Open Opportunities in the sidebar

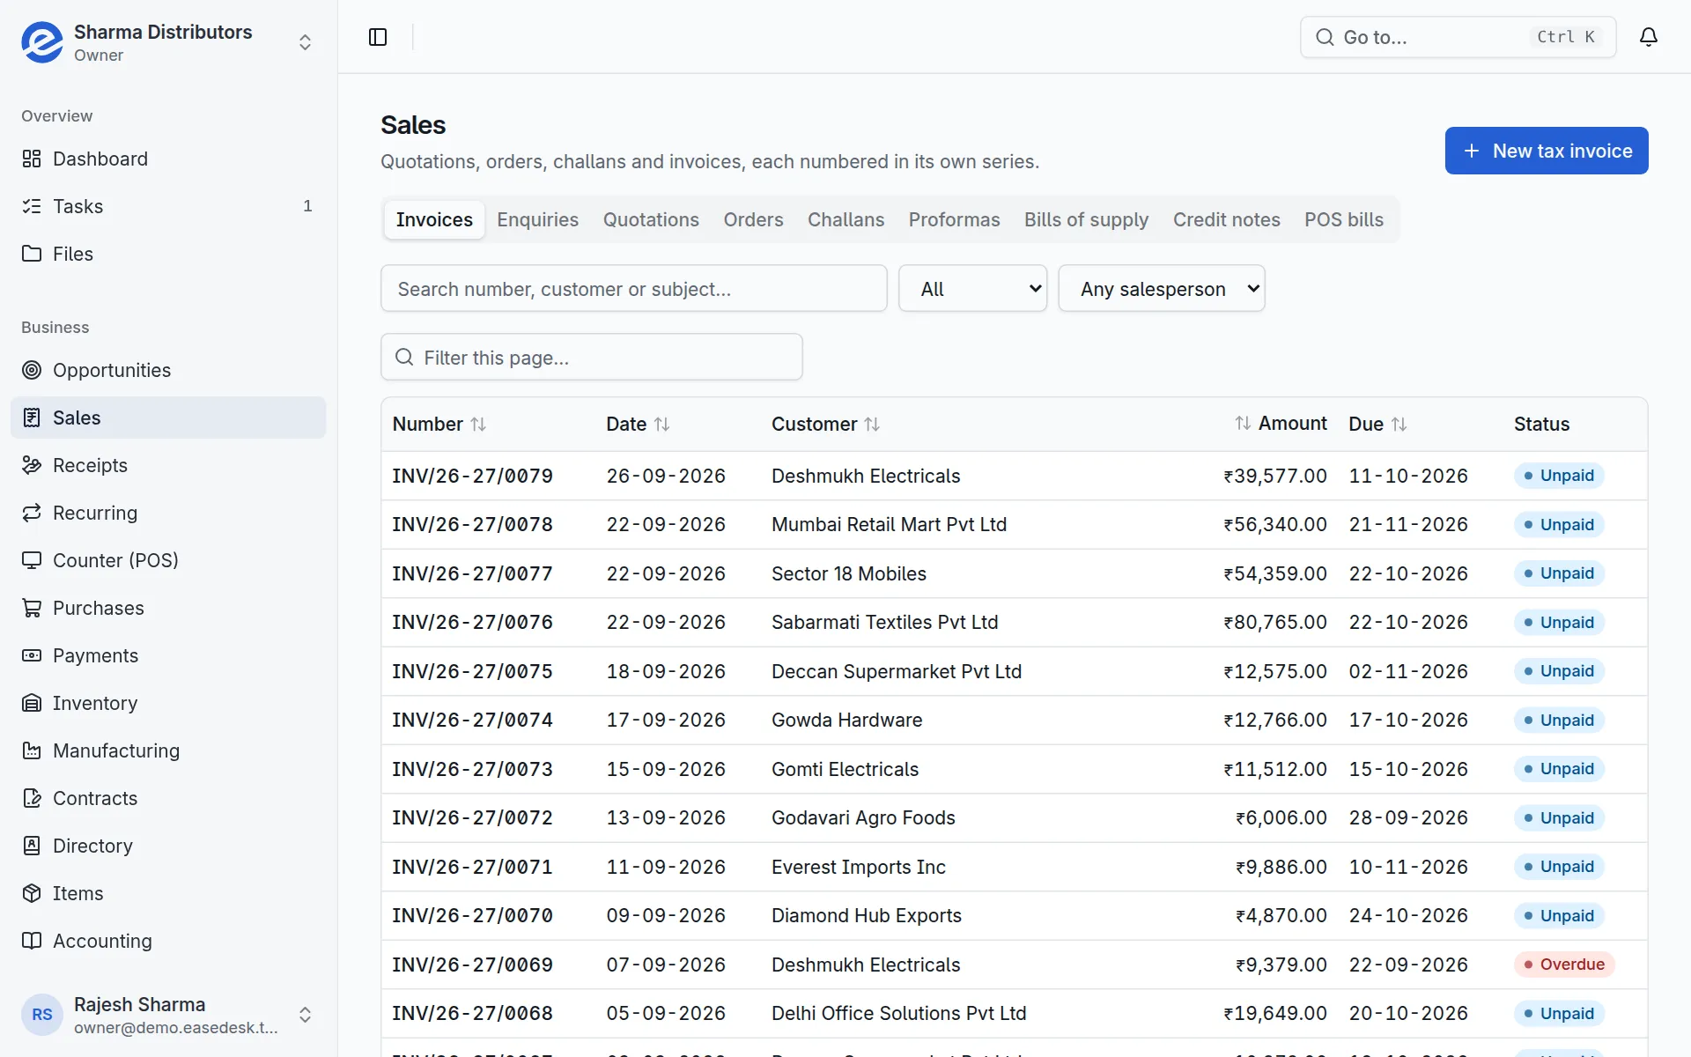point(168,370)
